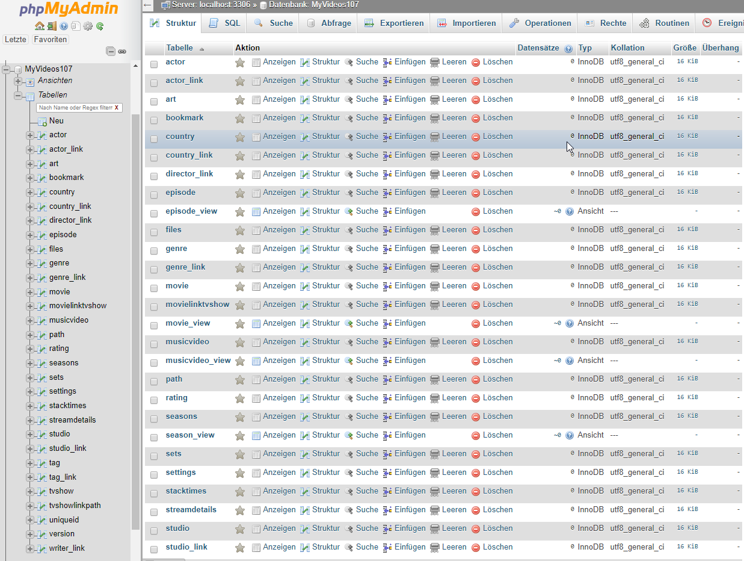Screen dimensions: 744x561
Task: Tick the checkbox for actor_link table row
Action: [x=154, y=82]
